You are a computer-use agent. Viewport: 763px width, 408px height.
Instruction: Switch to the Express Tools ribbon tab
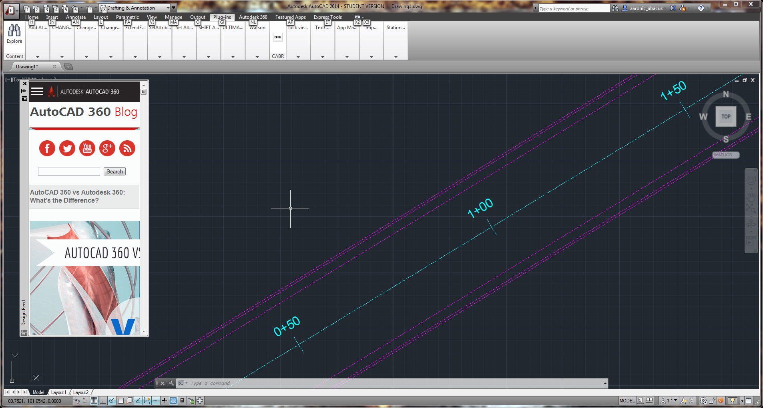328,17
